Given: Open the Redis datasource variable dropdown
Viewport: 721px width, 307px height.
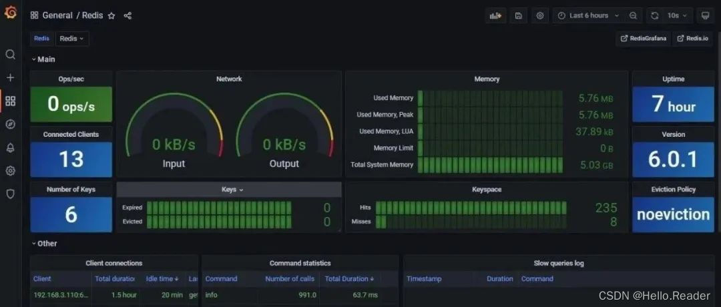Looking at the screenshot, I should (x=71, y=39).
